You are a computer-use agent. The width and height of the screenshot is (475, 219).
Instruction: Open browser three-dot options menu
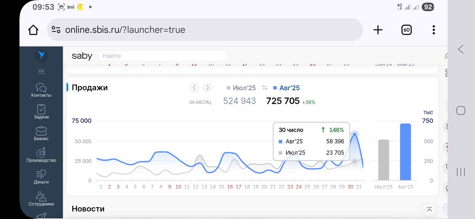[x=433, y=30]
